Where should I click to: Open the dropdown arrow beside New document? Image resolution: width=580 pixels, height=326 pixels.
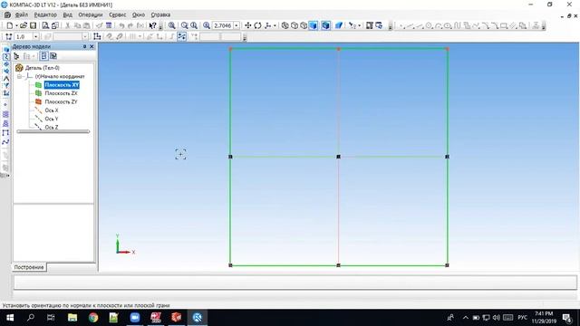pyautogui.click(x=16, y=25)
